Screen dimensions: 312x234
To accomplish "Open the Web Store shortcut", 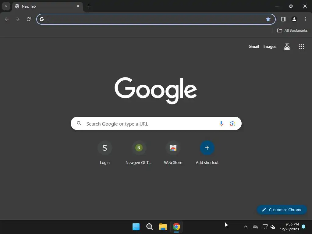I will pyautogui.click(x=173, y=153).
